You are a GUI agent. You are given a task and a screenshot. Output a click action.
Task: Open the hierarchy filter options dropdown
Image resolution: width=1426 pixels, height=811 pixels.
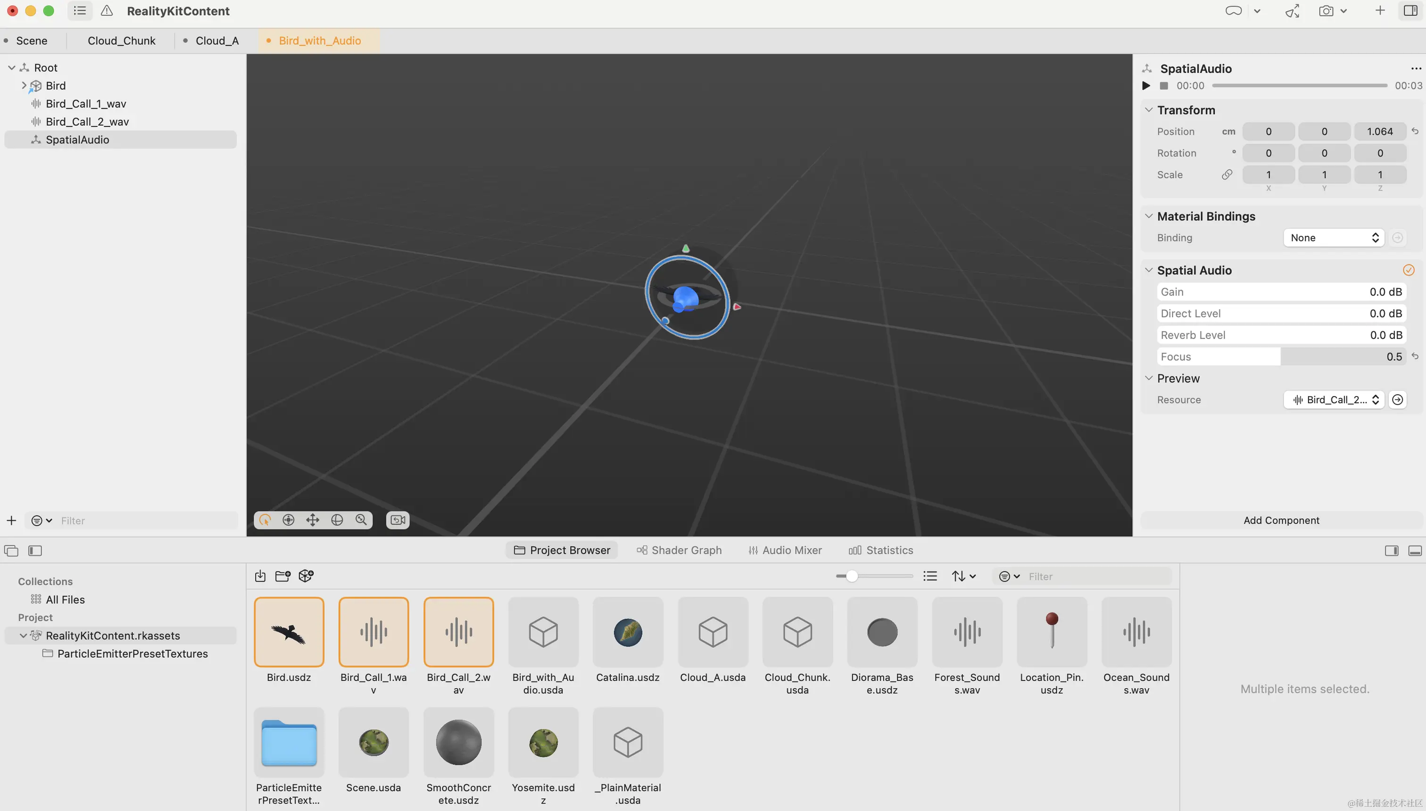click(x=42, y=520)
